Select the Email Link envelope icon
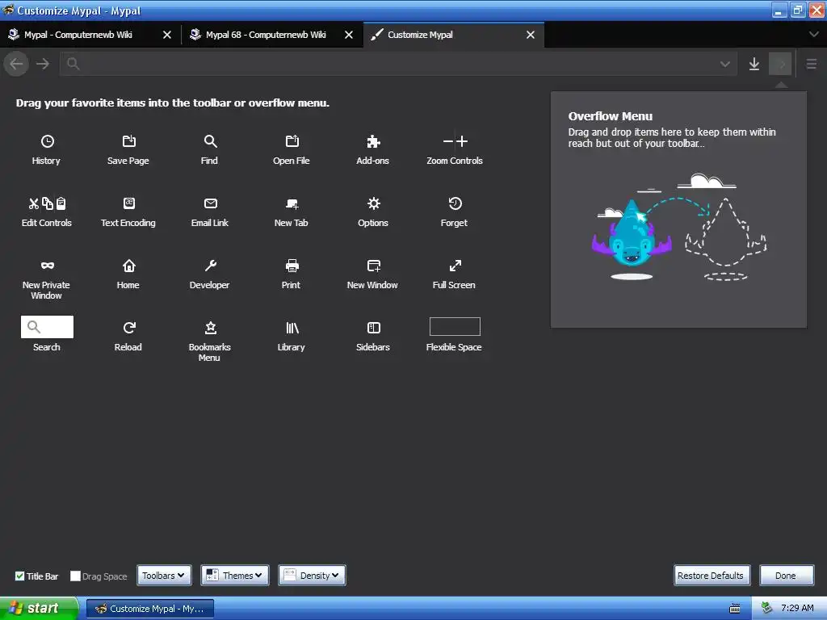The image size is (827, 620). [211, 203]
